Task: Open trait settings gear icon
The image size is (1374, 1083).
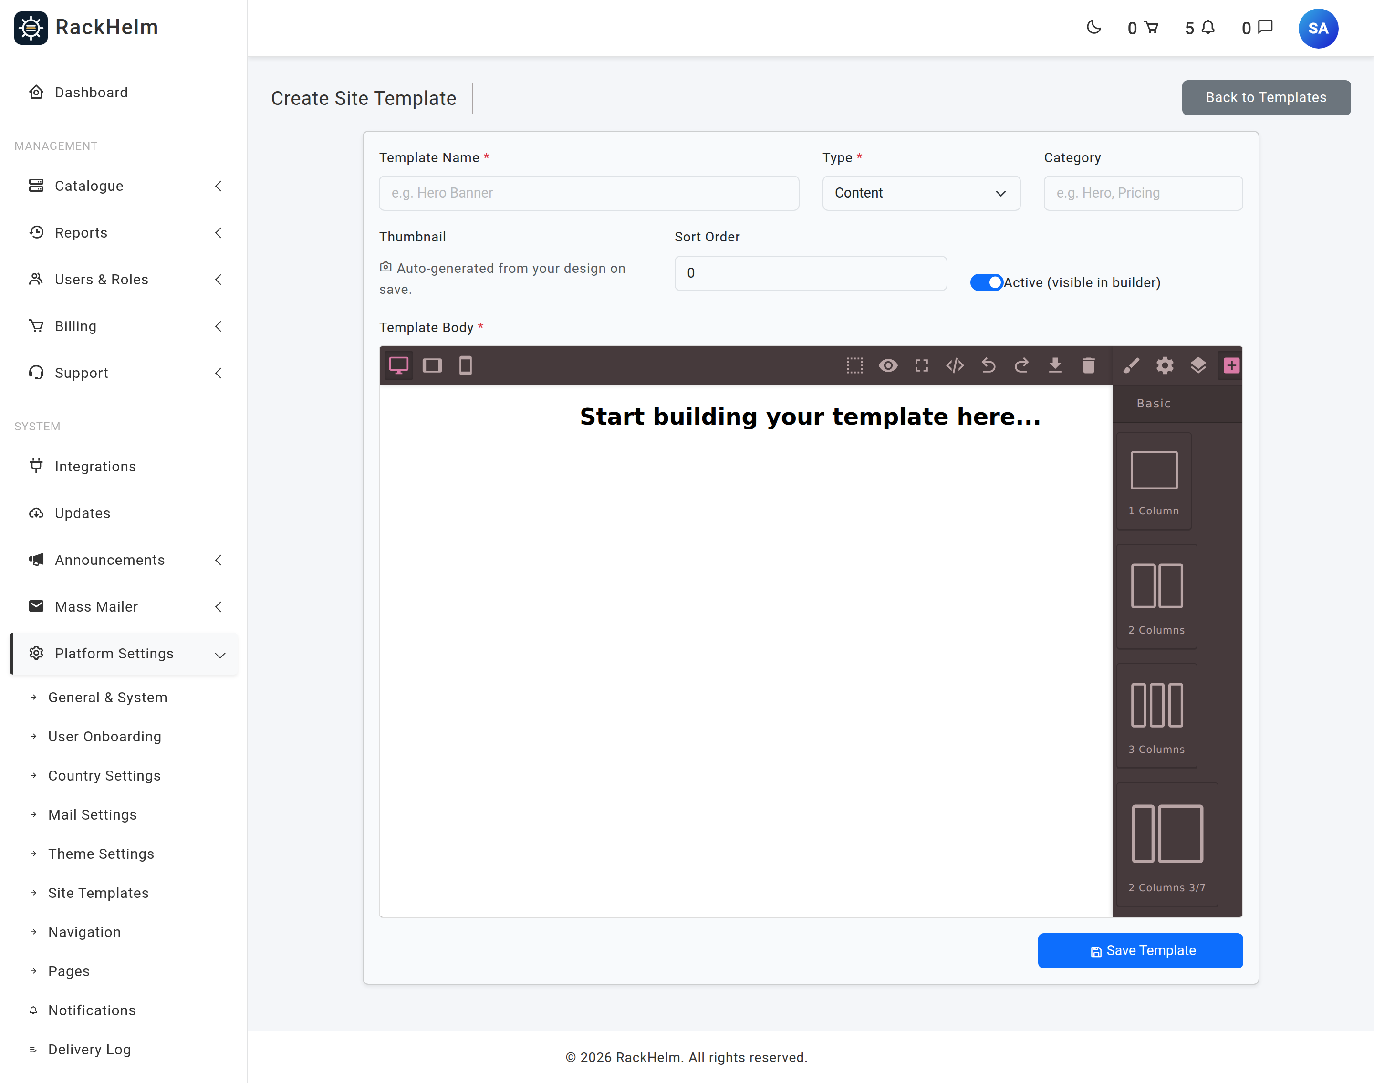Action: [1165, 365]
